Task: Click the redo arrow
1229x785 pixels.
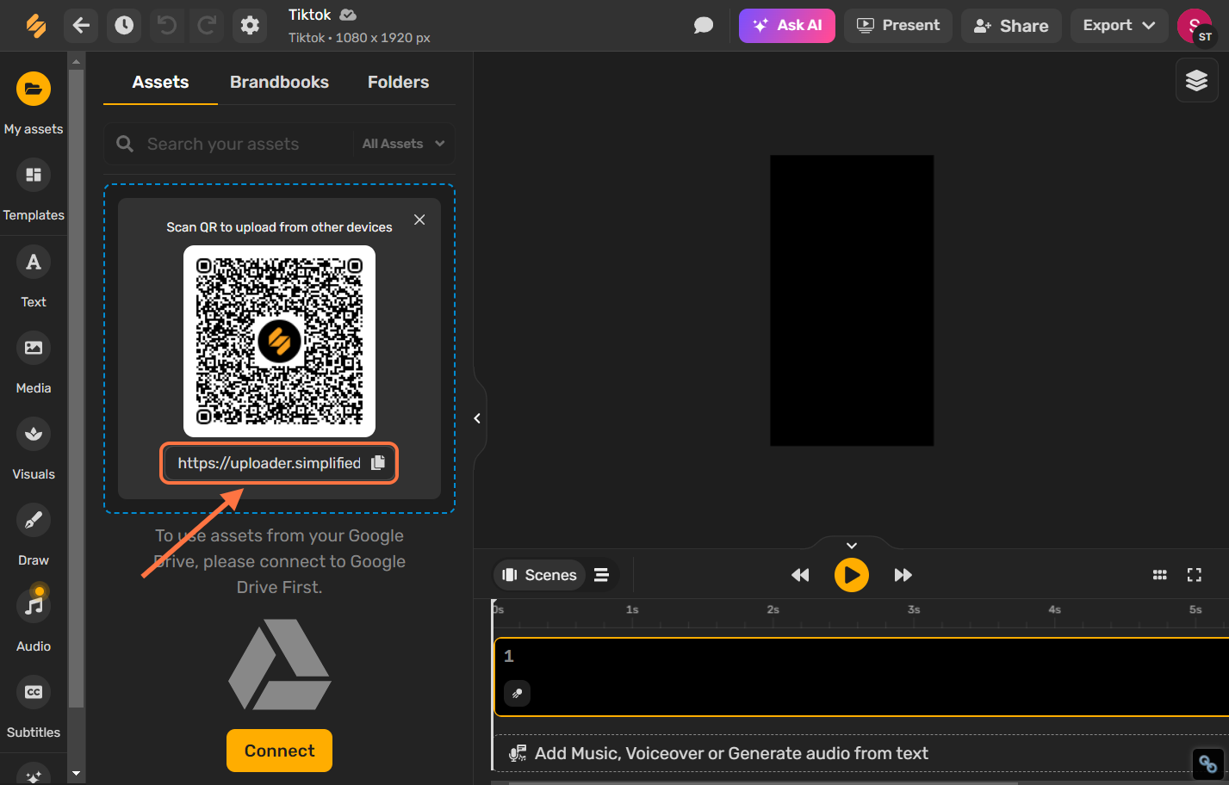Action: pyautogui.click(x=207, y=26)
